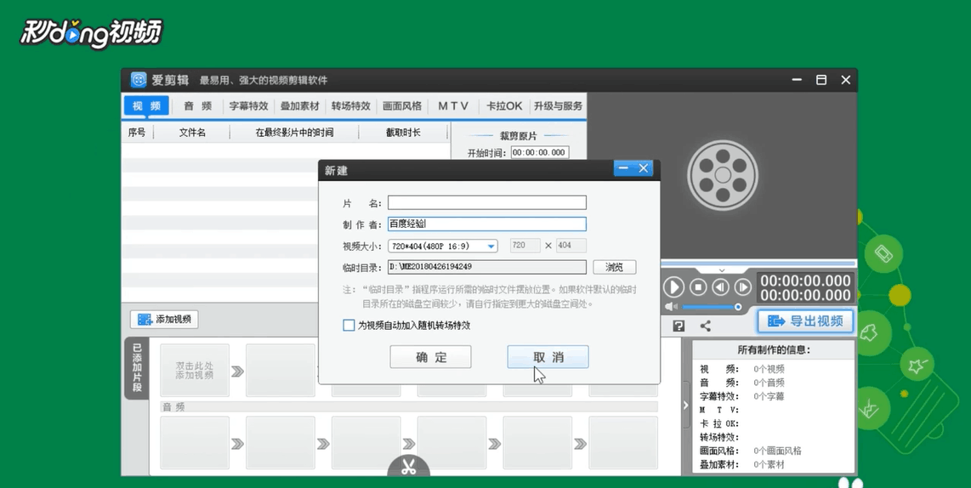Click the share icon
The image size is (971, 488).
click(x=706, y=326)
